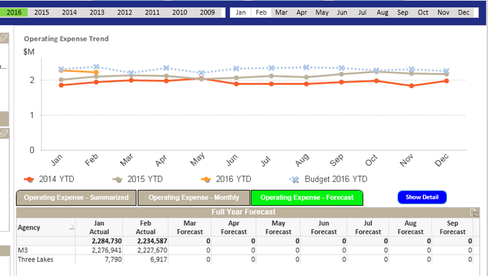Select year 2016 in the year filter
The width and height of the screenshot is (488, 276).
(x=14, y=12)
